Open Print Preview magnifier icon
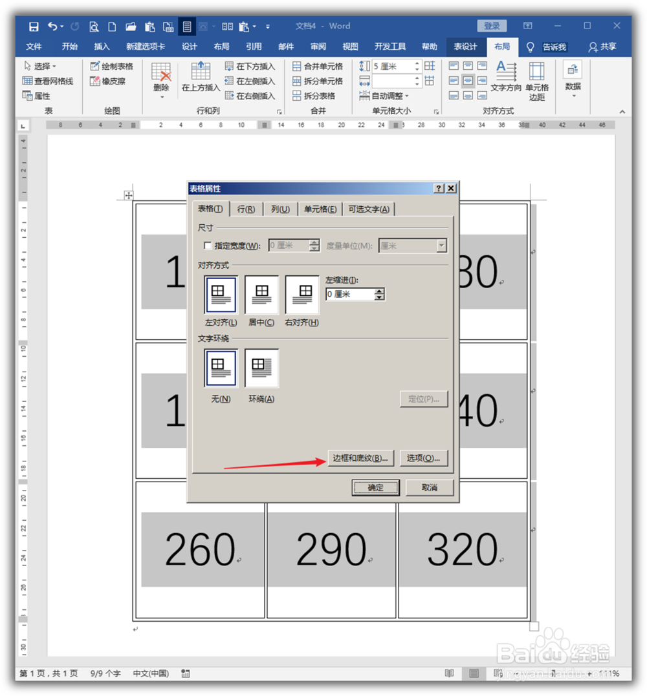 [94, 26]
